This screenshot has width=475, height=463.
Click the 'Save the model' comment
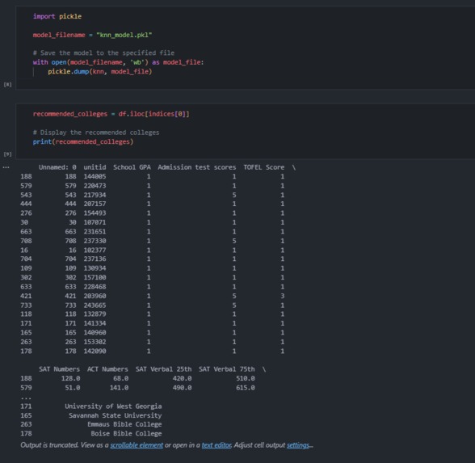click(103, 53)
